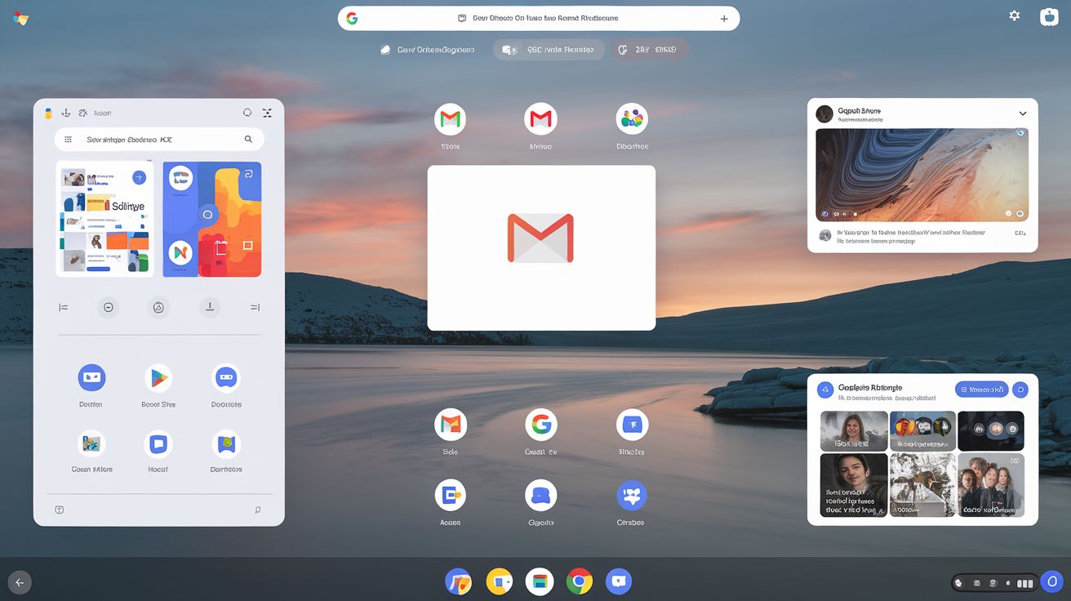This screenshot has height=601, width=1071.
Task: Launch the "Dodctlots" app
Action: (226, 377)
